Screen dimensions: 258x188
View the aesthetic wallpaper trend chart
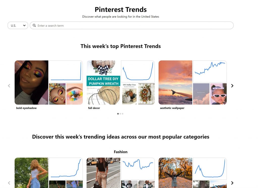point(210,71)
